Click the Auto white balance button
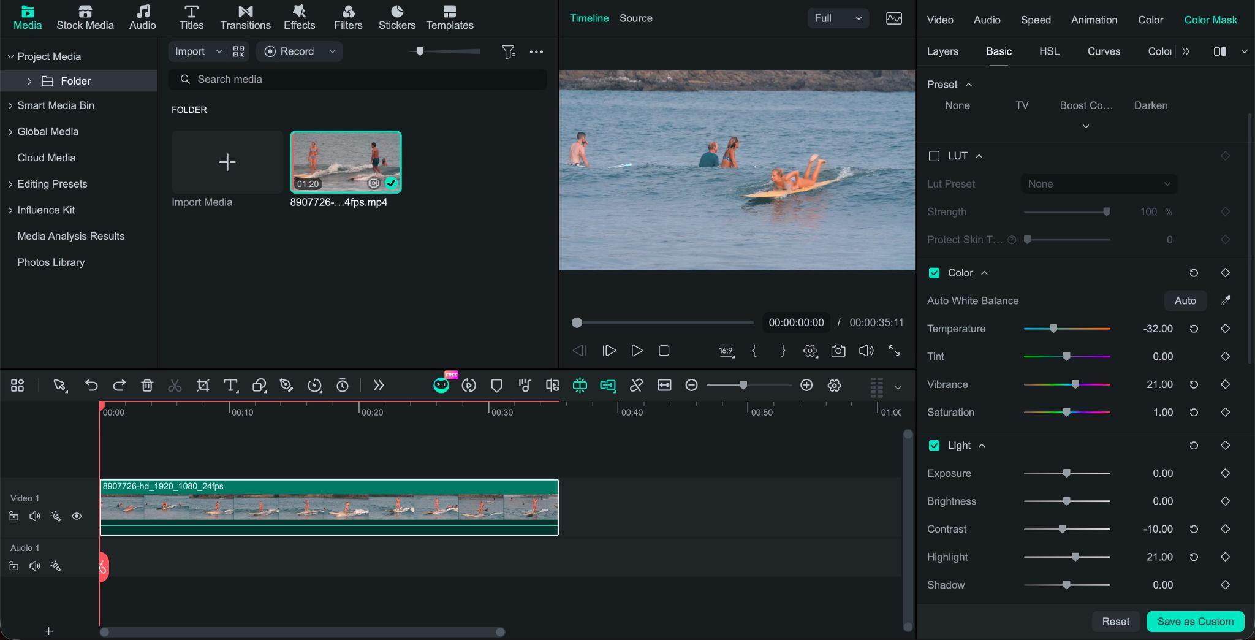1255x640 pixels. point(1185,300)
